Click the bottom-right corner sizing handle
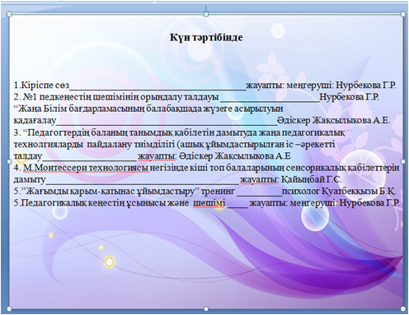The width and height of the screenshot is (409, 315). pos(403,309)
